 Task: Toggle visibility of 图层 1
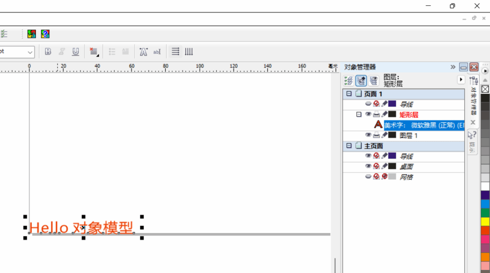pos(368,135)
